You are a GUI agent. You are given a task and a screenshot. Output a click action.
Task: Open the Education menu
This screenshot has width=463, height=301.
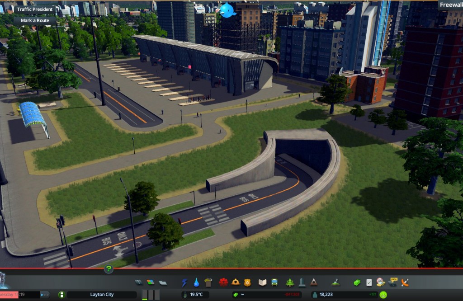263,282
